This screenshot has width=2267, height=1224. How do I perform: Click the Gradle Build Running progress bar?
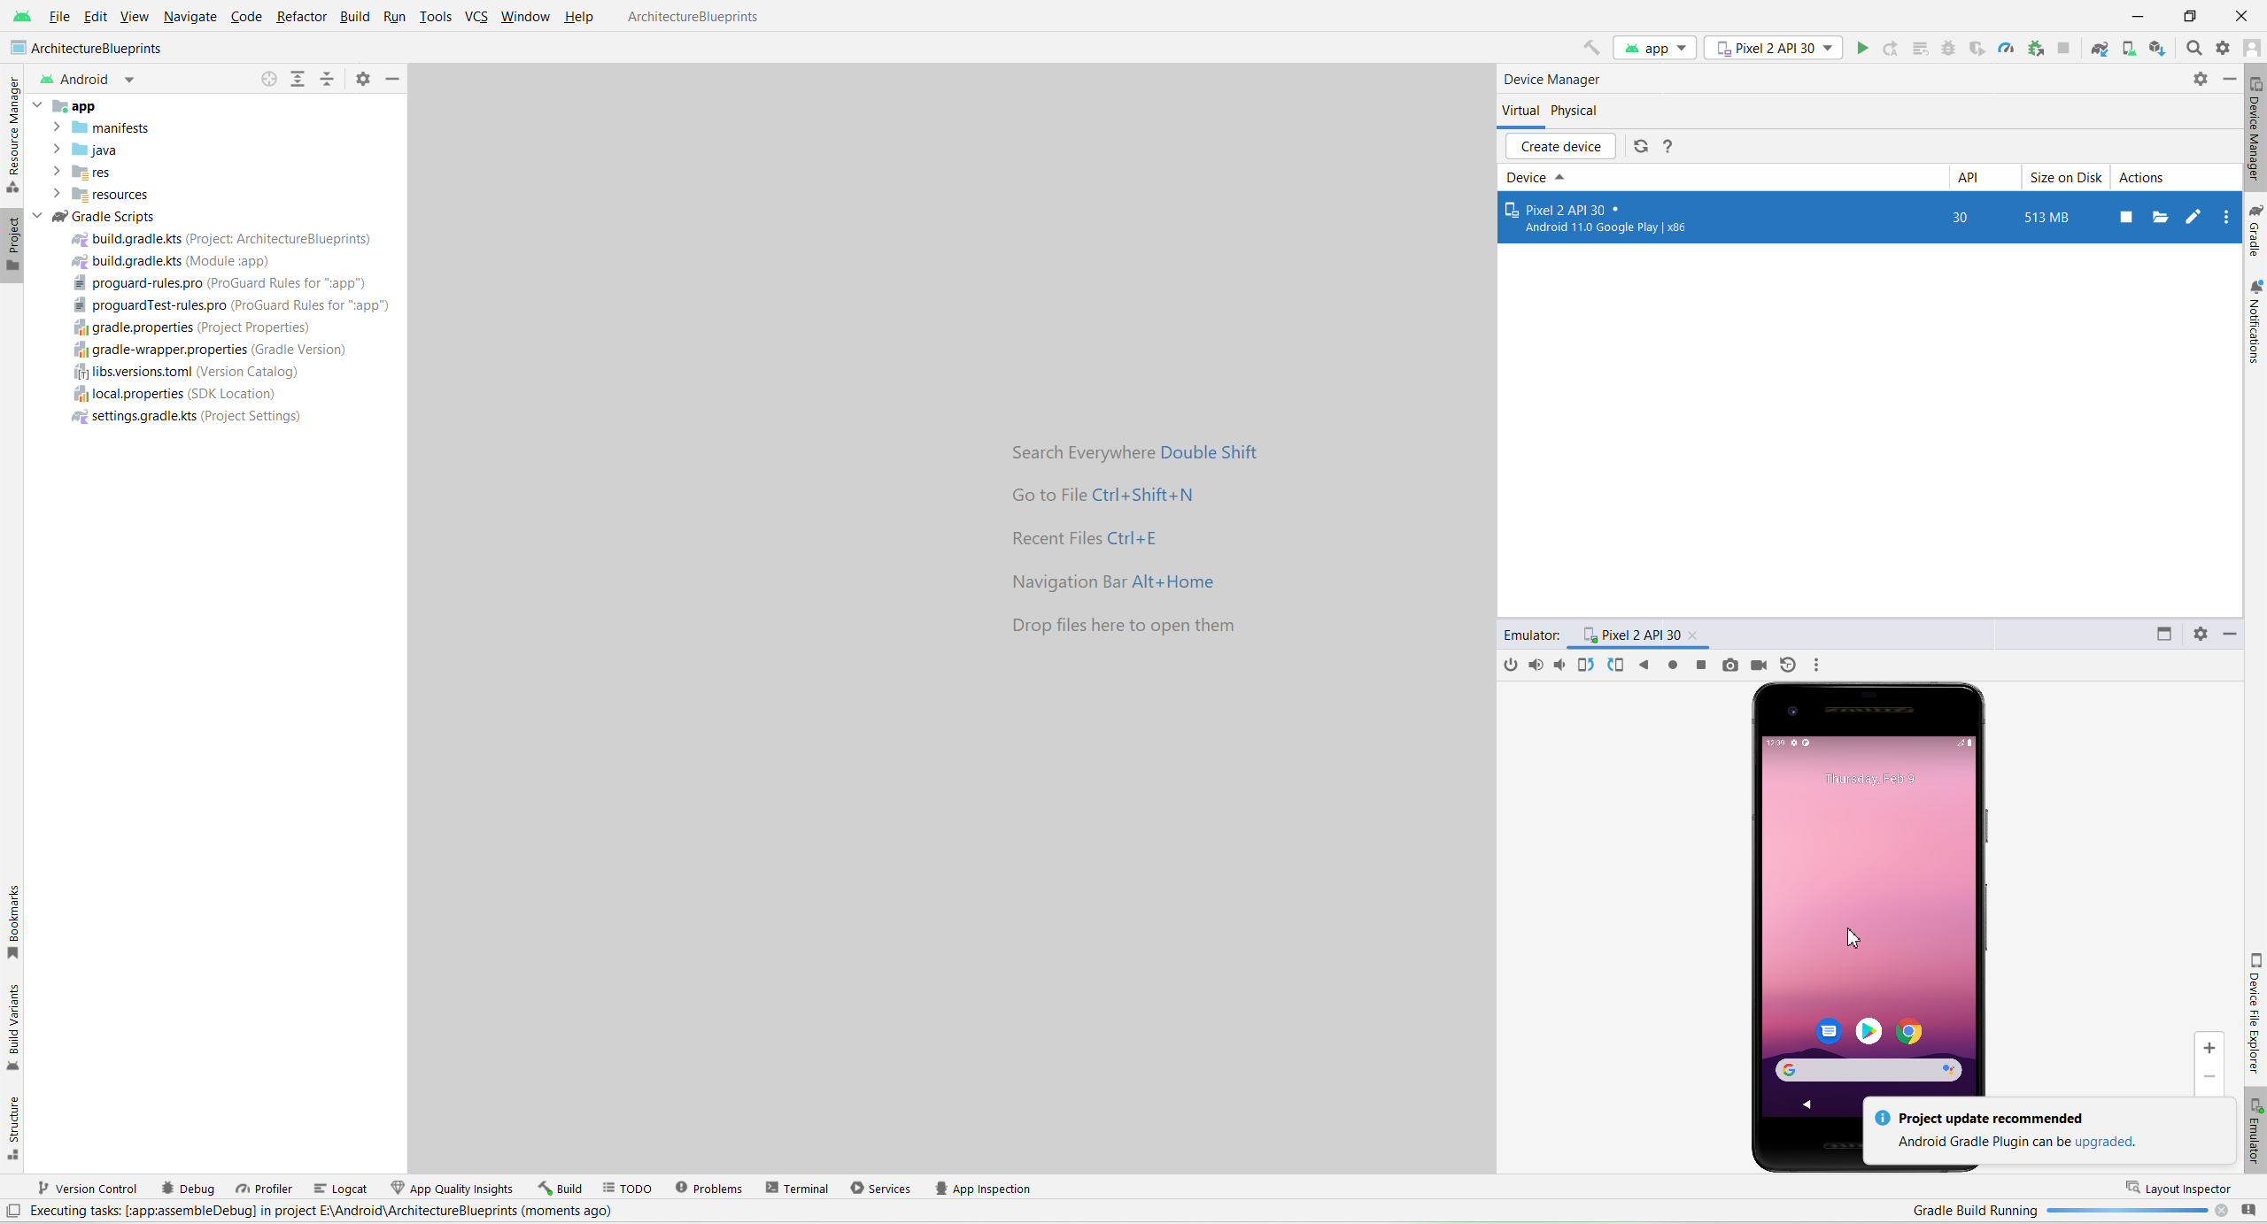(2125, 1210)
